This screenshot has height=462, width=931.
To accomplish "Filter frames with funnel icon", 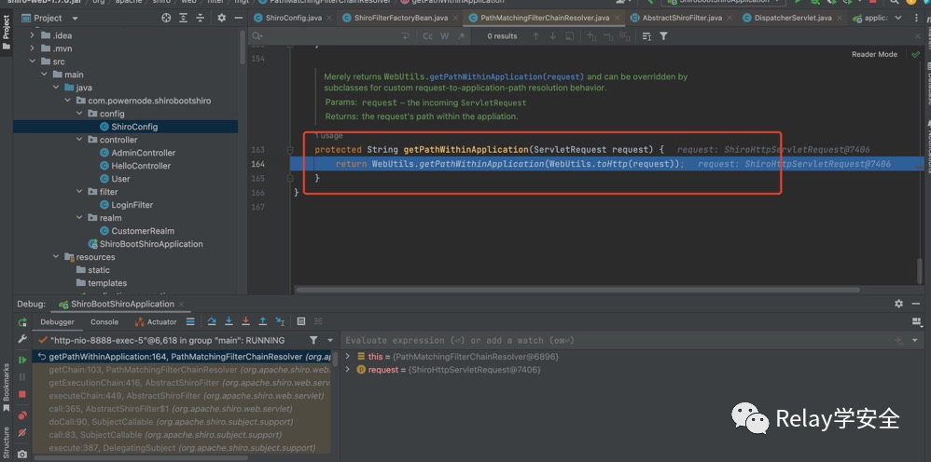I will pos(313,340).
